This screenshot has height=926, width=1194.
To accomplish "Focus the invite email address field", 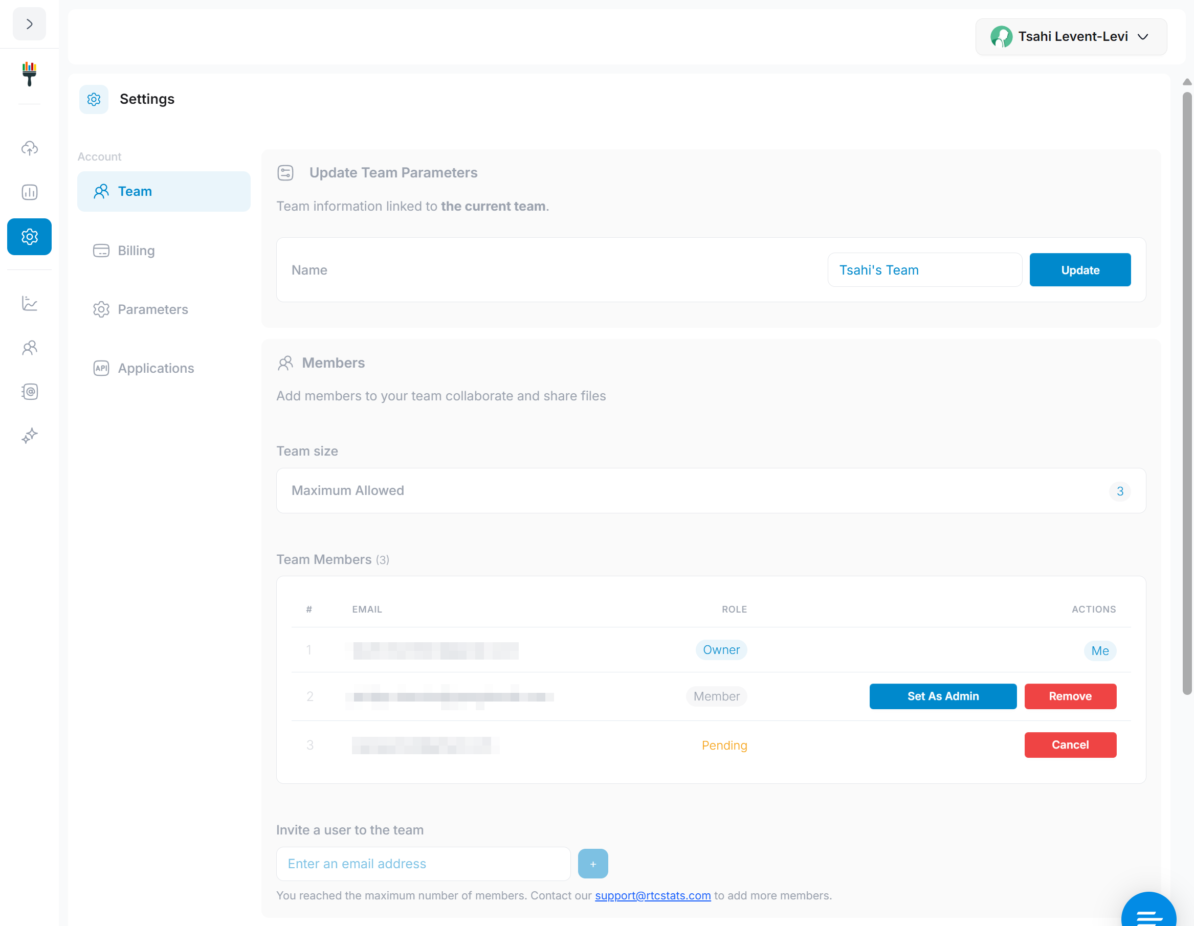I will [x=423, y=864].
